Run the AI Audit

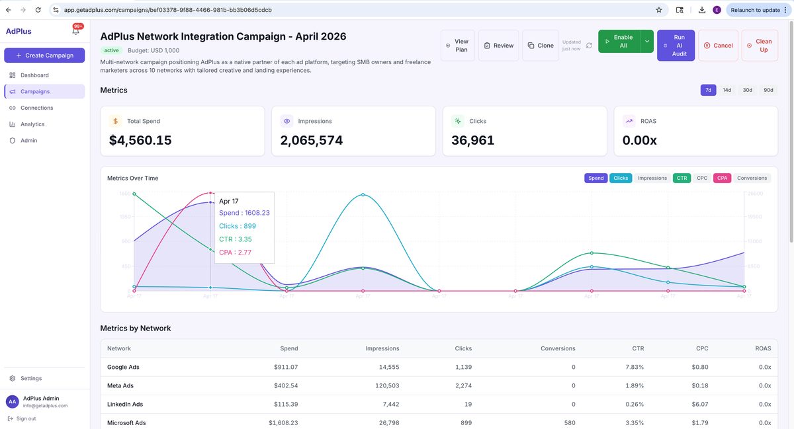[676, 46]
